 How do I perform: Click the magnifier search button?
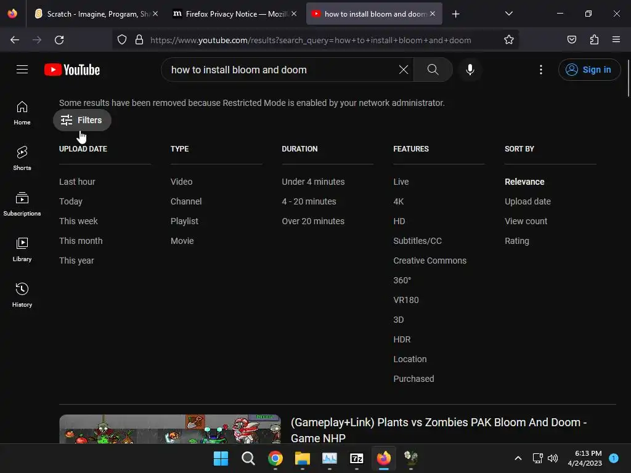tap(433, 70)
